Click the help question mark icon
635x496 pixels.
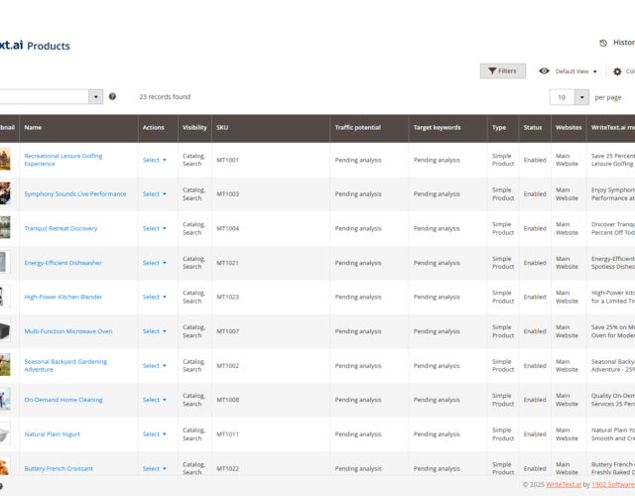[112, 96]
